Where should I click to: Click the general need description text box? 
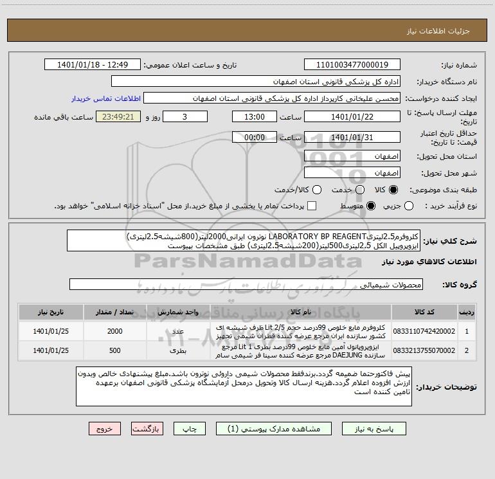(x=244, y=240)
